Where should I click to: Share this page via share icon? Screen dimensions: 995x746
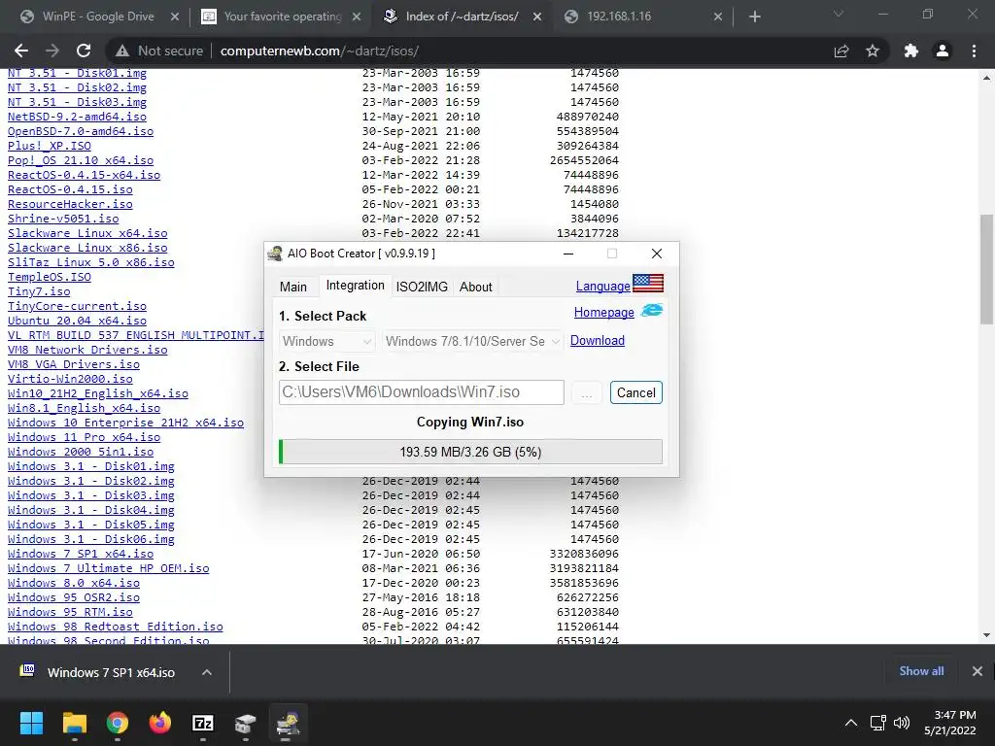841,51
